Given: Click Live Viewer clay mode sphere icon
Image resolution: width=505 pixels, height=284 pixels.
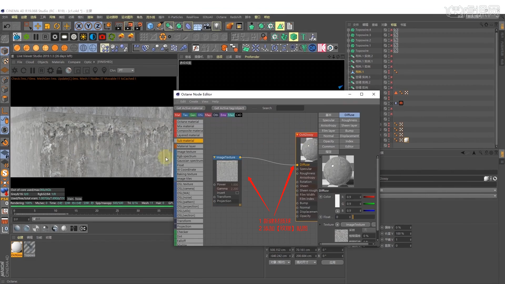Looking at the screenshot, I should [x=68, y=70].
